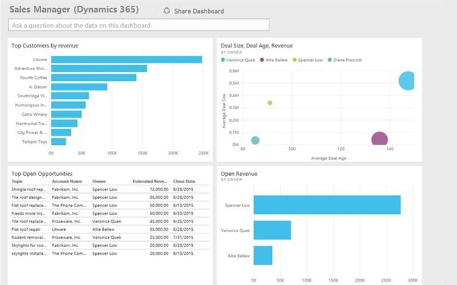The width and height of the screenshot is (457, 285).
Task: Select the Adventure Works revenue bar
Action: (99, 68)
